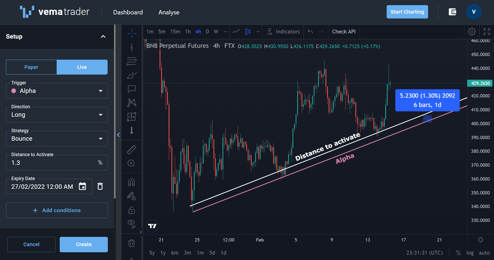Select the prediction and measurement tool
The image size is (494, 260).
pyautogui.click(x=132, y=117)
